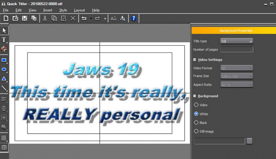Paste from clipboard using toolbar icon
The image size is (276, 159).
coord(63,18)
